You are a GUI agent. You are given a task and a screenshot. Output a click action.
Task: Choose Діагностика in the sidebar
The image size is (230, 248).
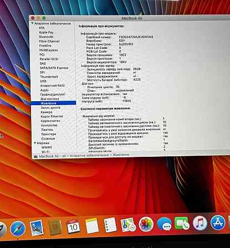pyautogui.click(x=50, y=99)
